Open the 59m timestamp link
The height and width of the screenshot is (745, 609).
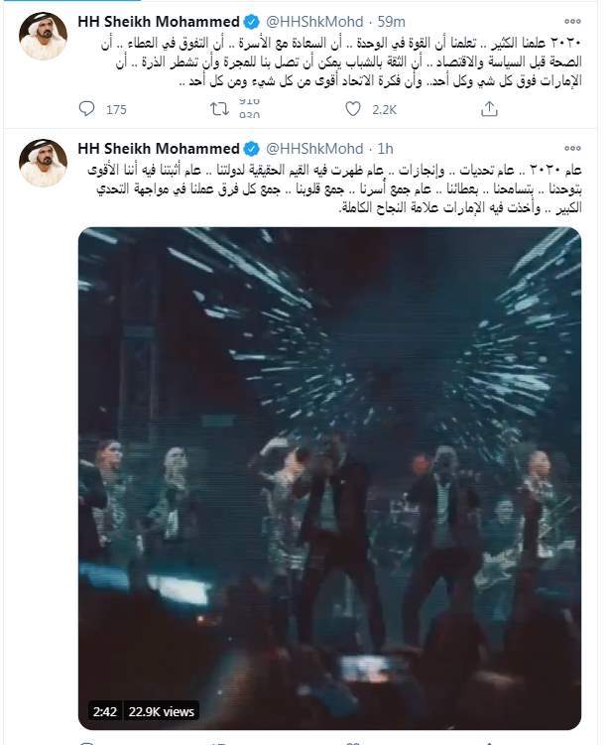point(391,22)
